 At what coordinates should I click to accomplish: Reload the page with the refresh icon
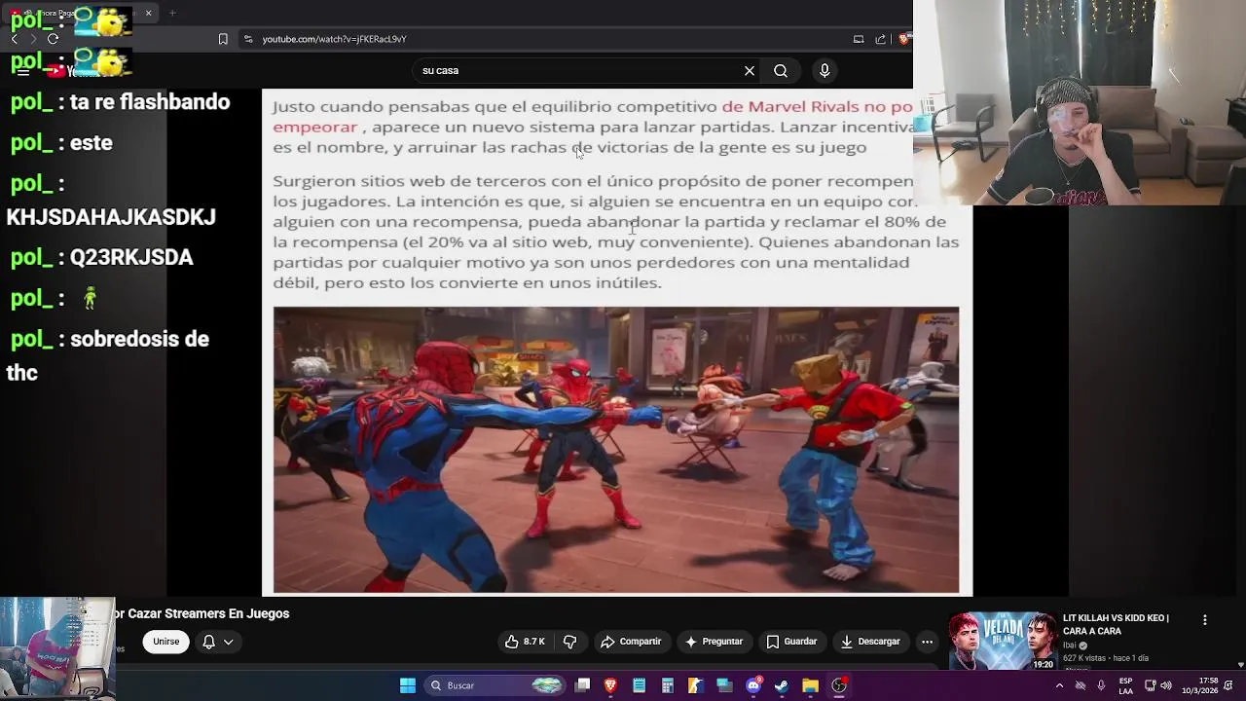[53, 39]
